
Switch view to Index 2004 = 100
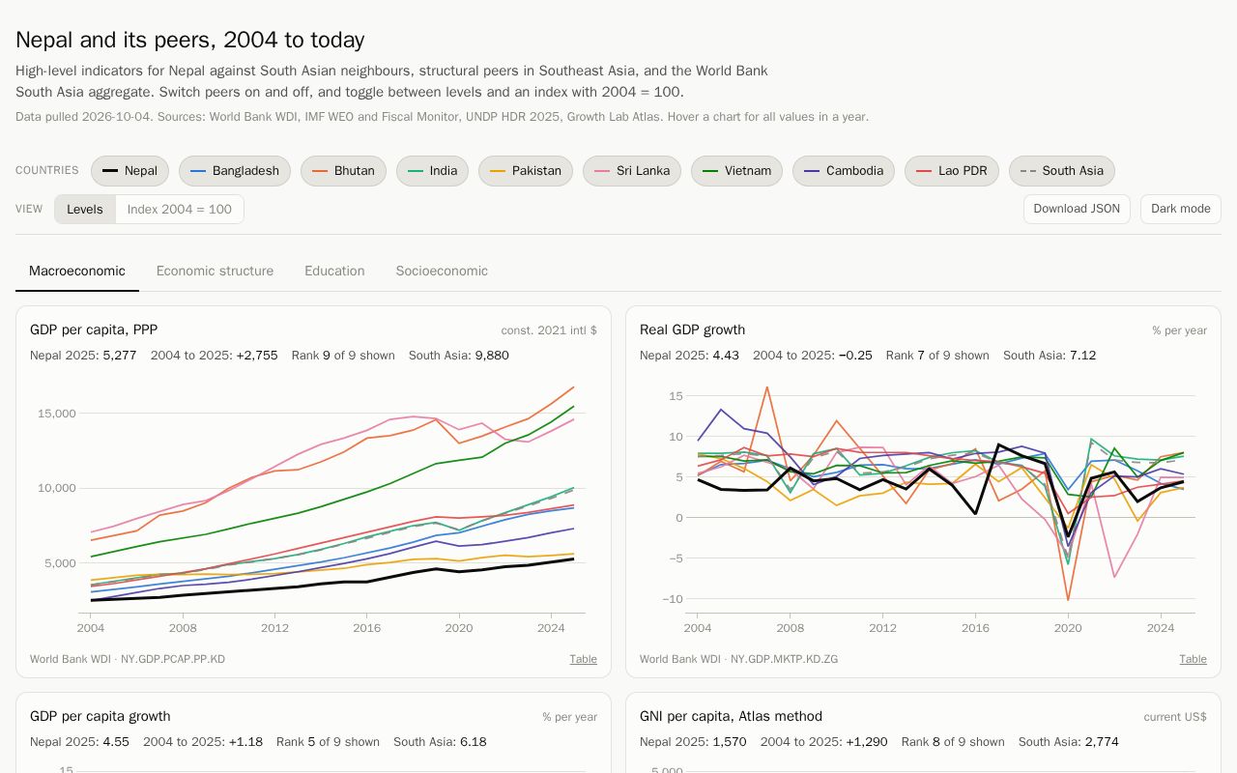pos(180,210)
